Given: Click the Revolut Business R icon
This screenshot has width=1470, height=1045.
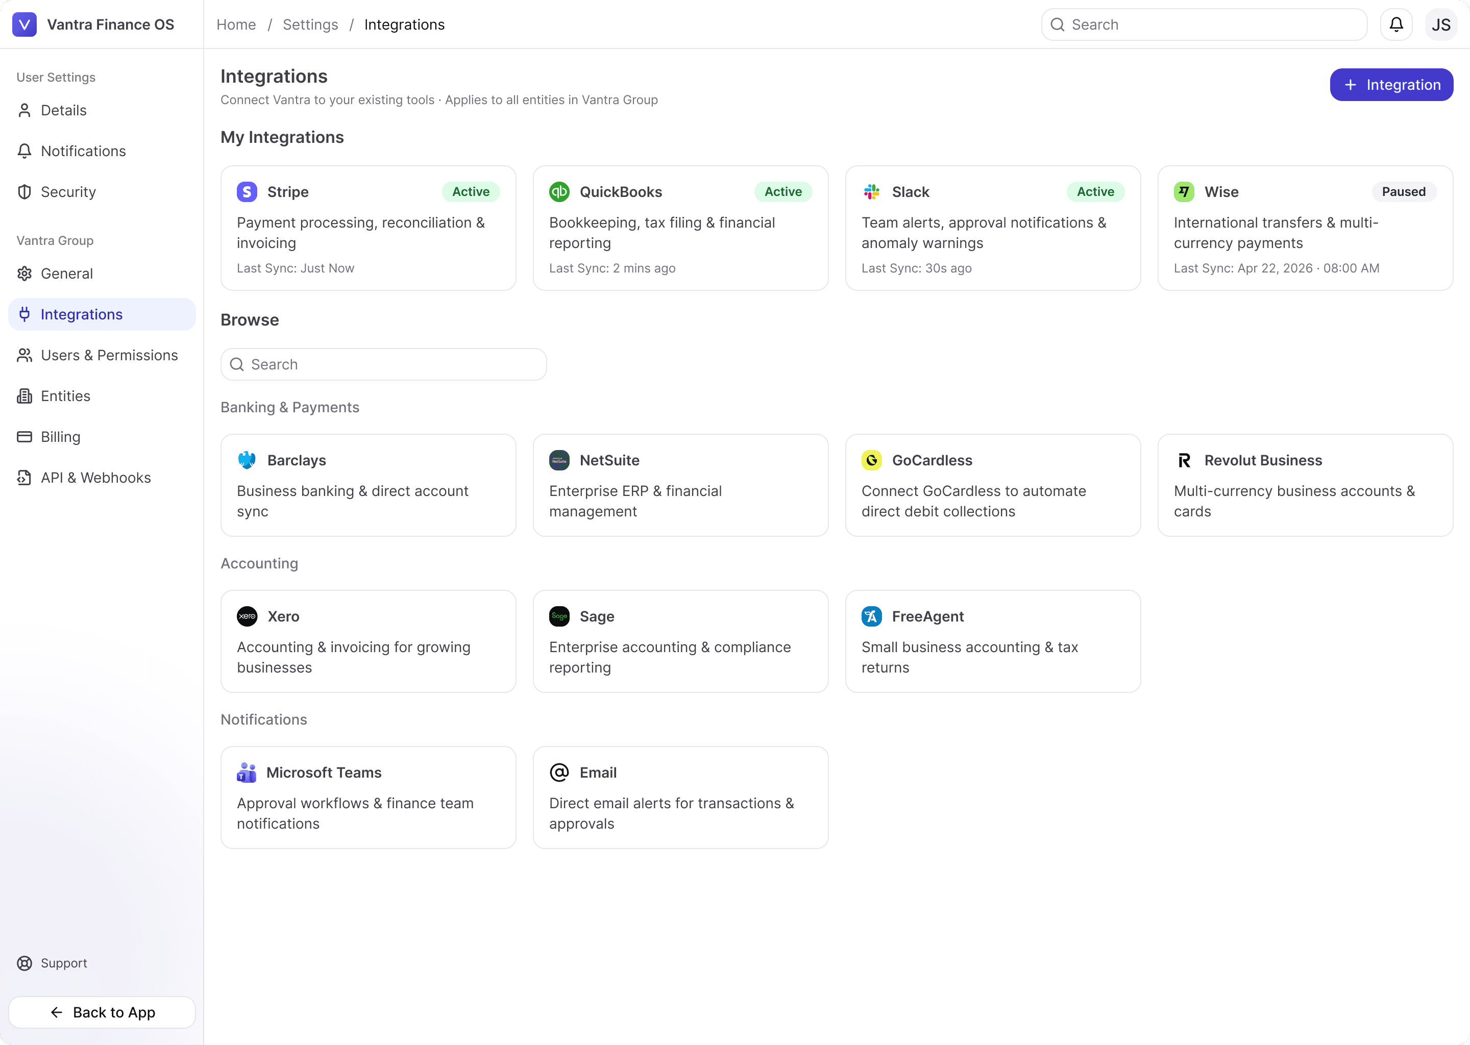Looking at the screenshot, I should pyautogui.click(x=1184, y=460).
